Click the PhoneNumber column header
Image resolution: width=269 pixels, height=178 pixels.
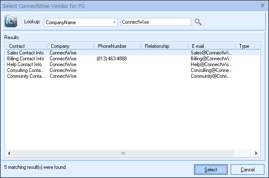[x=117, y=46]
